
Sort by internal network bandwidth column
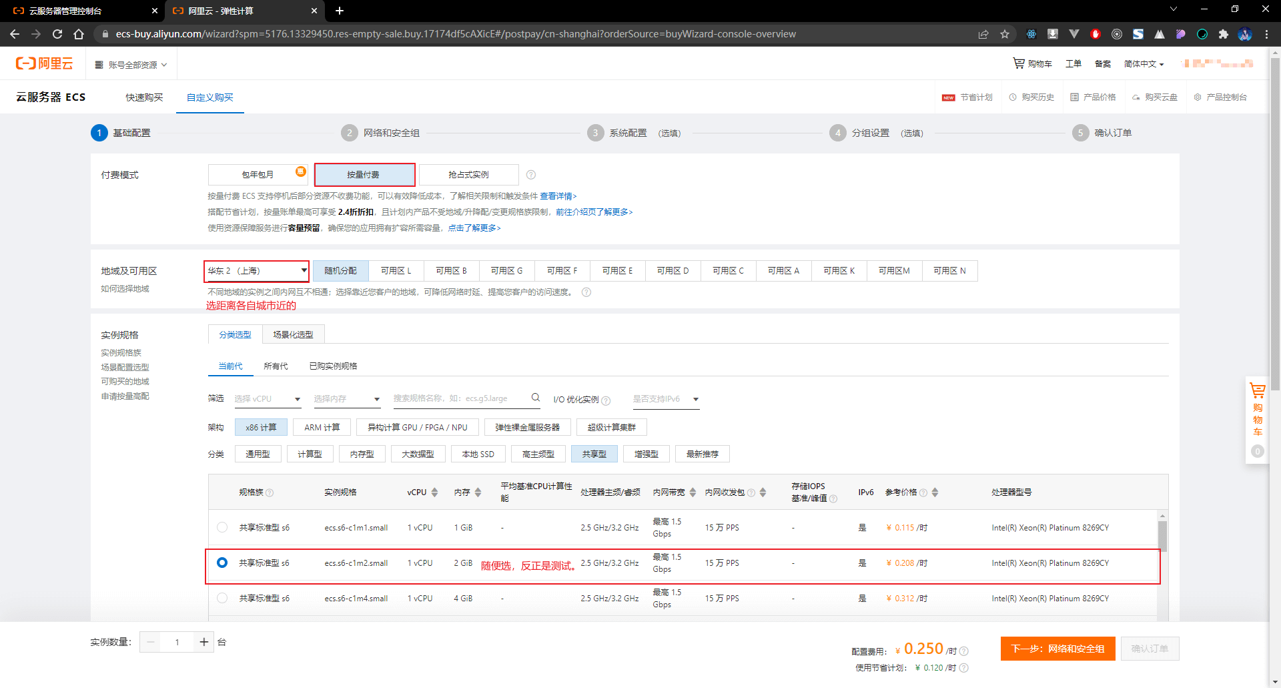click(x=693, y=492)
